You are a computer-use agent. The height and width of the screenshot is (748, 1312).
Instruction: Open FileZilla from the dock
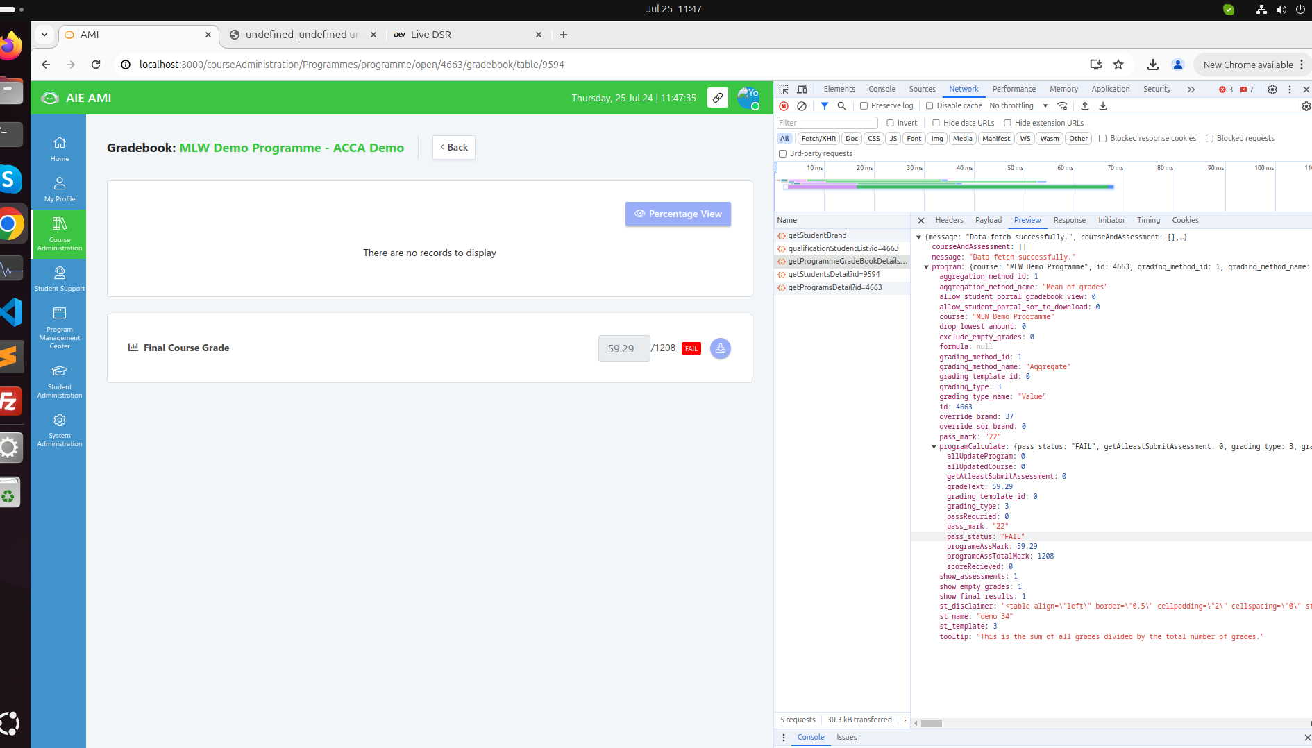point(10,402)
